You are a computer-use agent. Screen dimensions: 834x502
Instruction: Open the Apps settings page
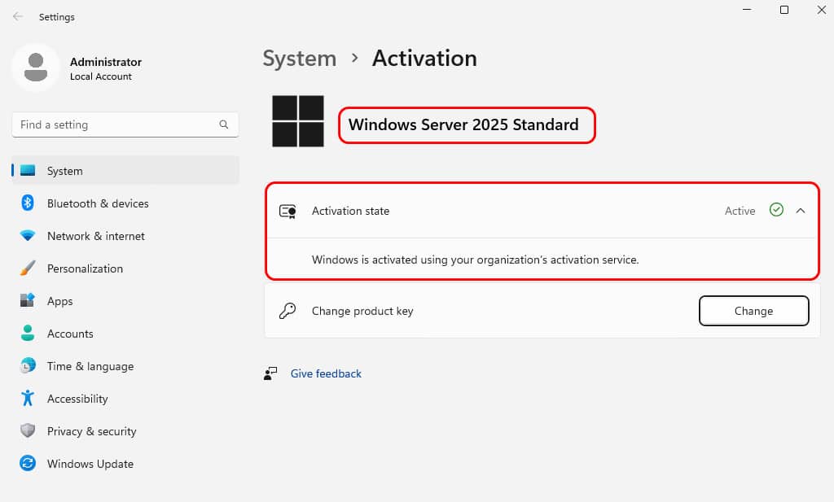(125, 301)
